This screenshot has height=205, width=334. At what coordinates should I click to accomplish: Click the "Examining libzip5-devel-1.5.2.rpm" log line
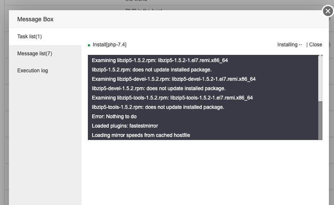174,79
